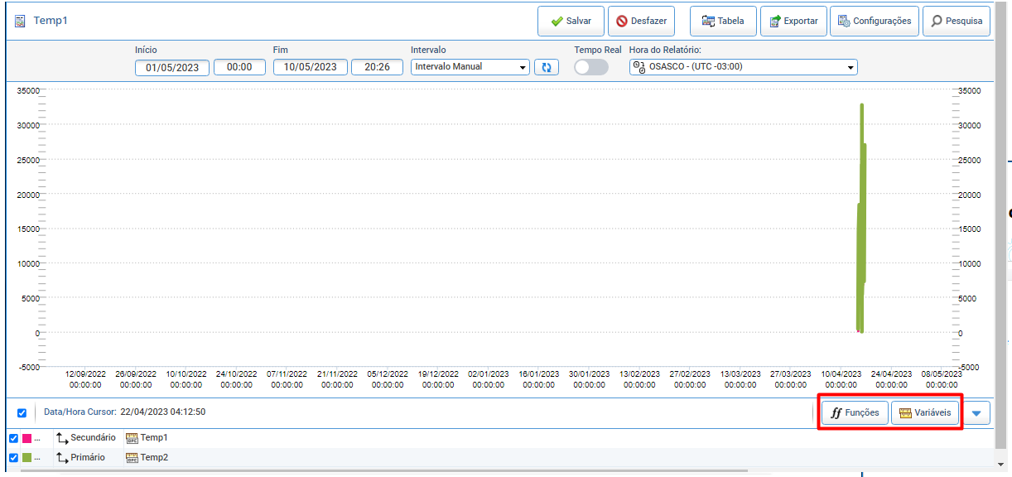Toggle the Tempo Real switch
The image size is (1012, 477).
[x=590, y=67]
